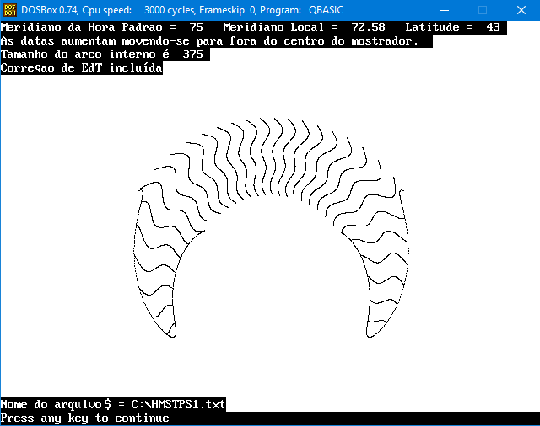Click 'As datas aumentam movendo-se' line

(210, 41)
